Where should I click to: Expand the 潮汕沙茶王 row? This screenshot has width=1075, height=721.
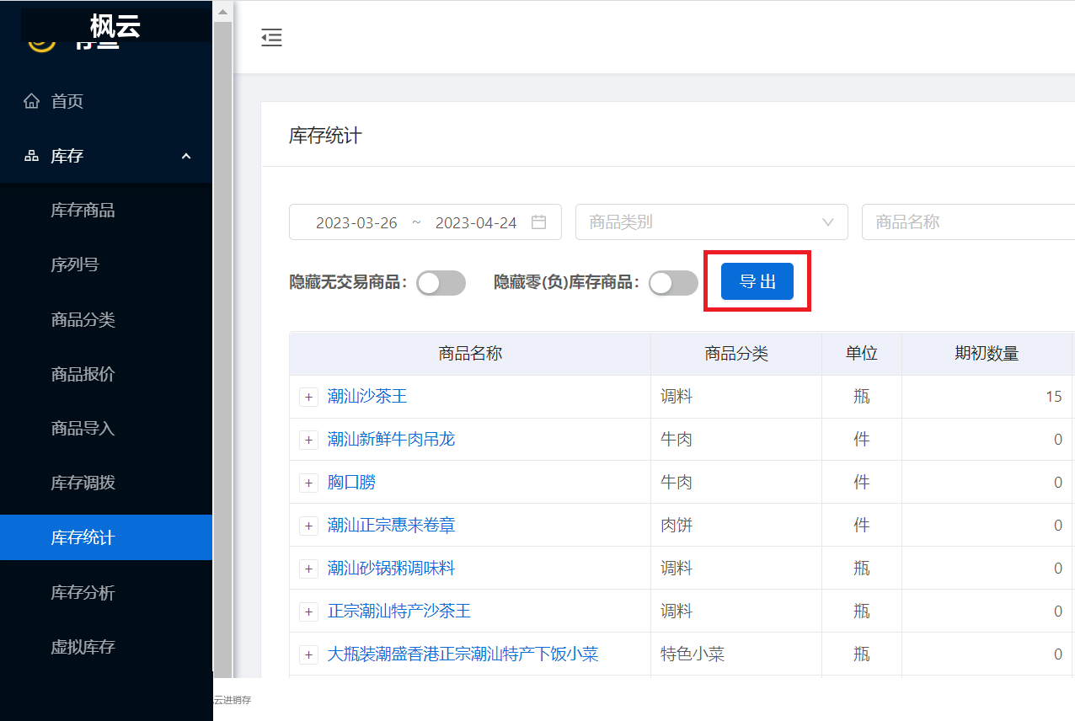(x=308, y=397)
